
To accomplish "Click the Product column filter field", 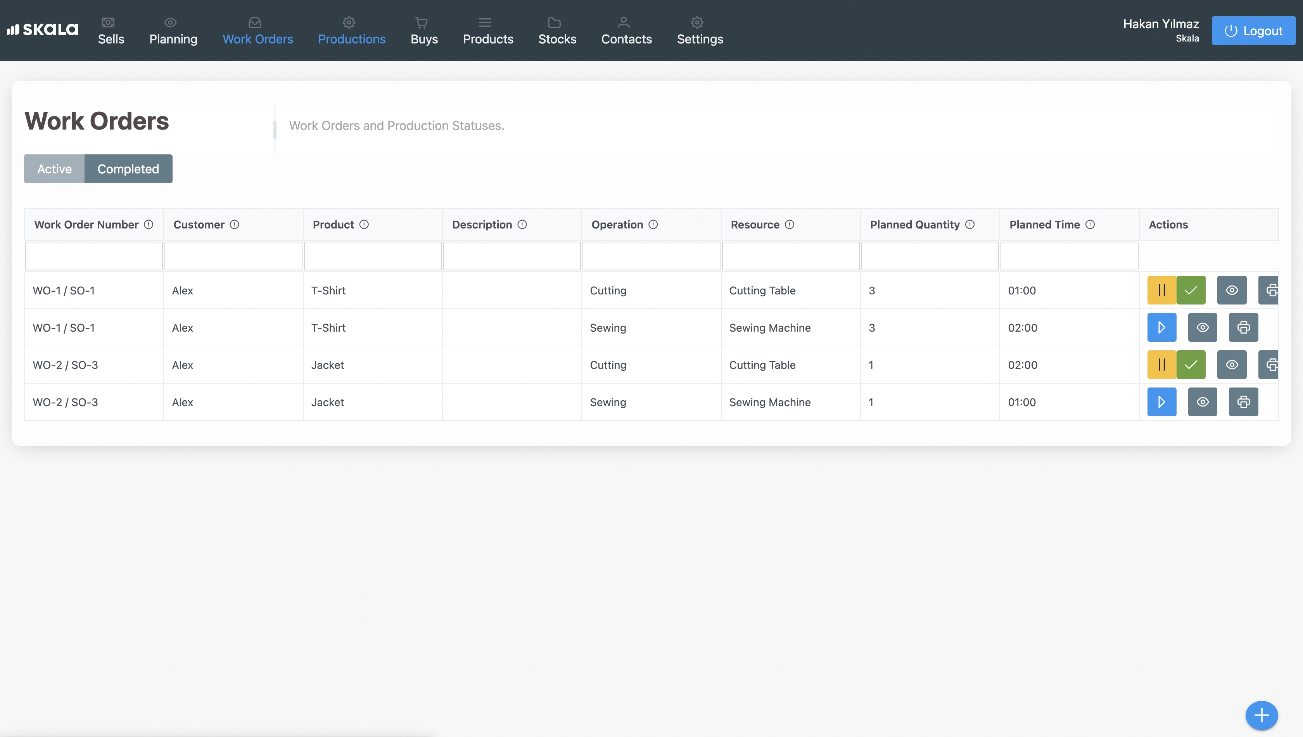I will [x=372, y=256].
